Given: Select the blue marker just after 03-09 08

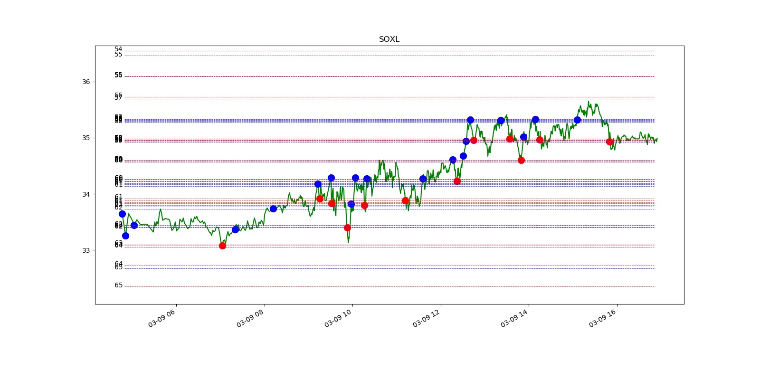Looking at the screenshot, I should (273, 209).
